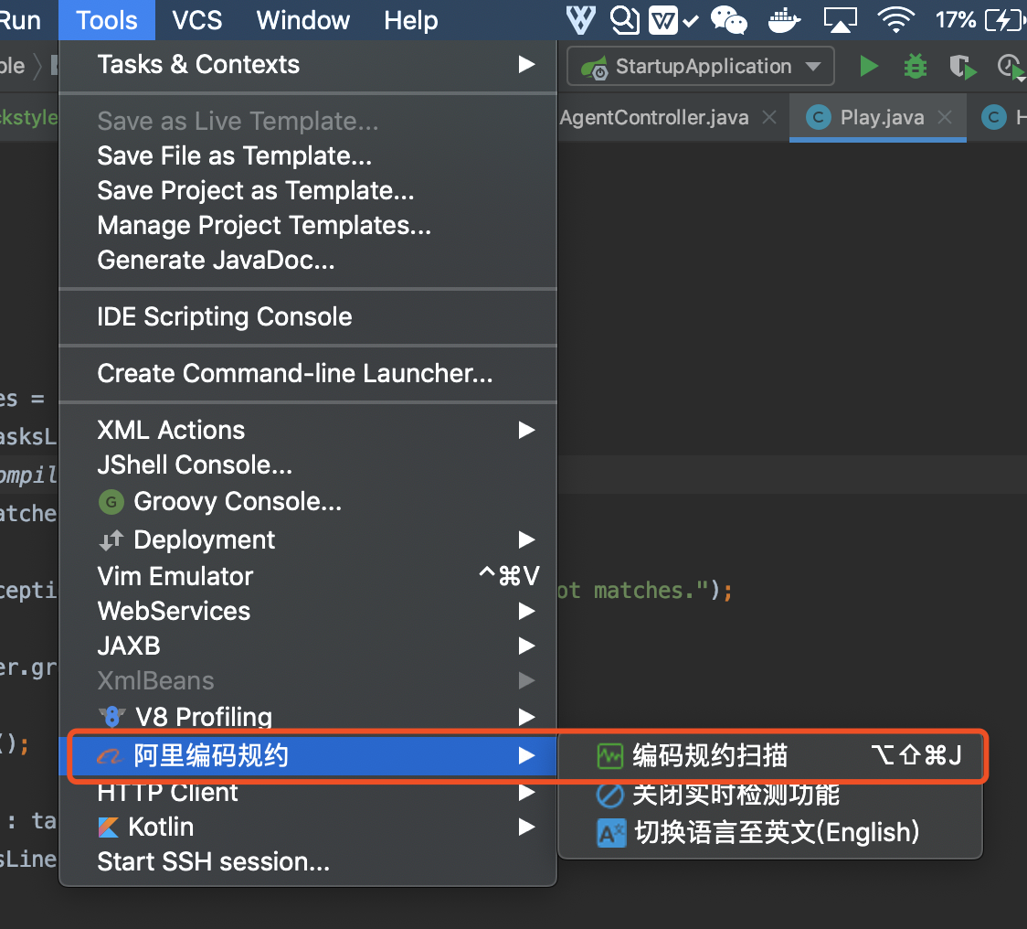Open the Tools menu
The image size is (1027, 929).
pos(107,20)
